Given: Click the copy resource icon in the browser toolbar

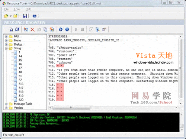Looking at the screenshot, I should point(45,30).
